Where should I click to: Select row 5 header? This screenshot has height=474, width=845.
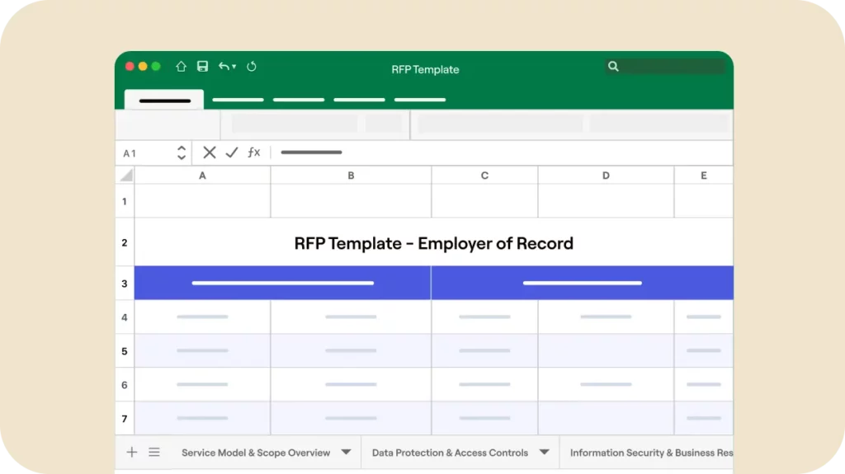coord(125,351)
